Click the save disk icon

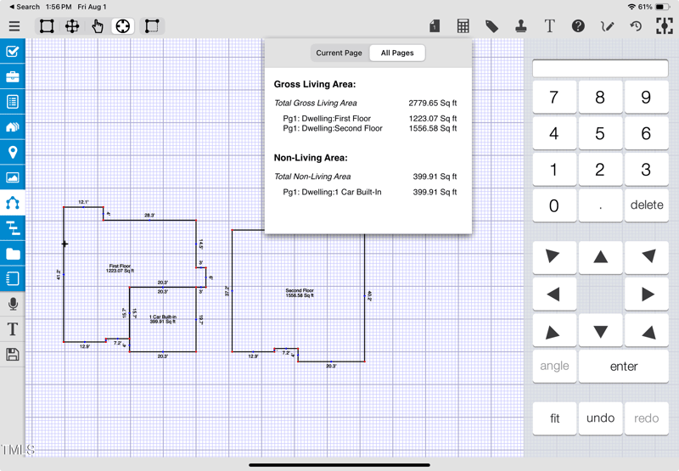[13, 355]
